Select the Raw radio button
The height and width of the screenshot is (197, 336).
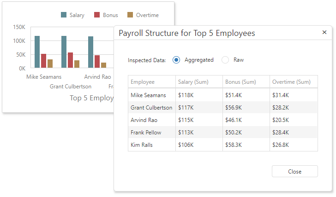point(225,60)
